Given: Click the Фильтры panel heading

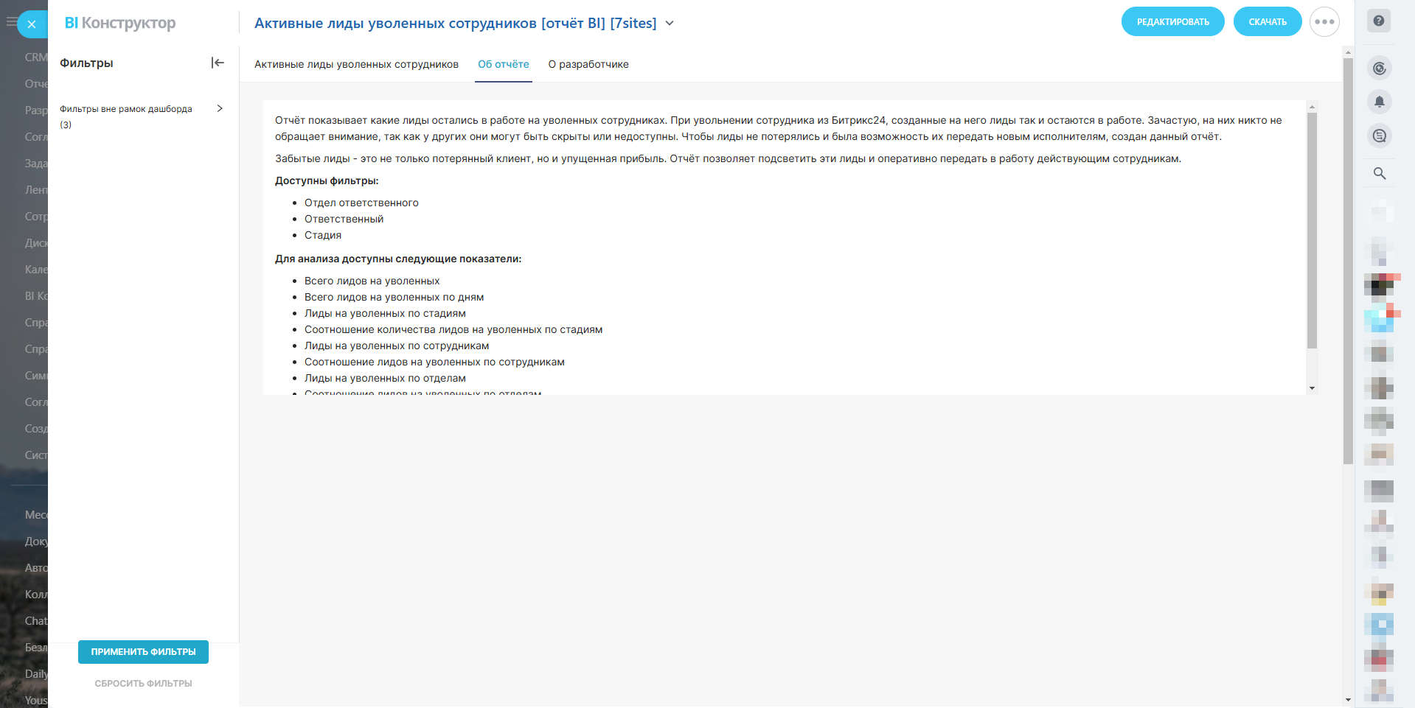Looking at the screenshot, I should pos(86,63).
